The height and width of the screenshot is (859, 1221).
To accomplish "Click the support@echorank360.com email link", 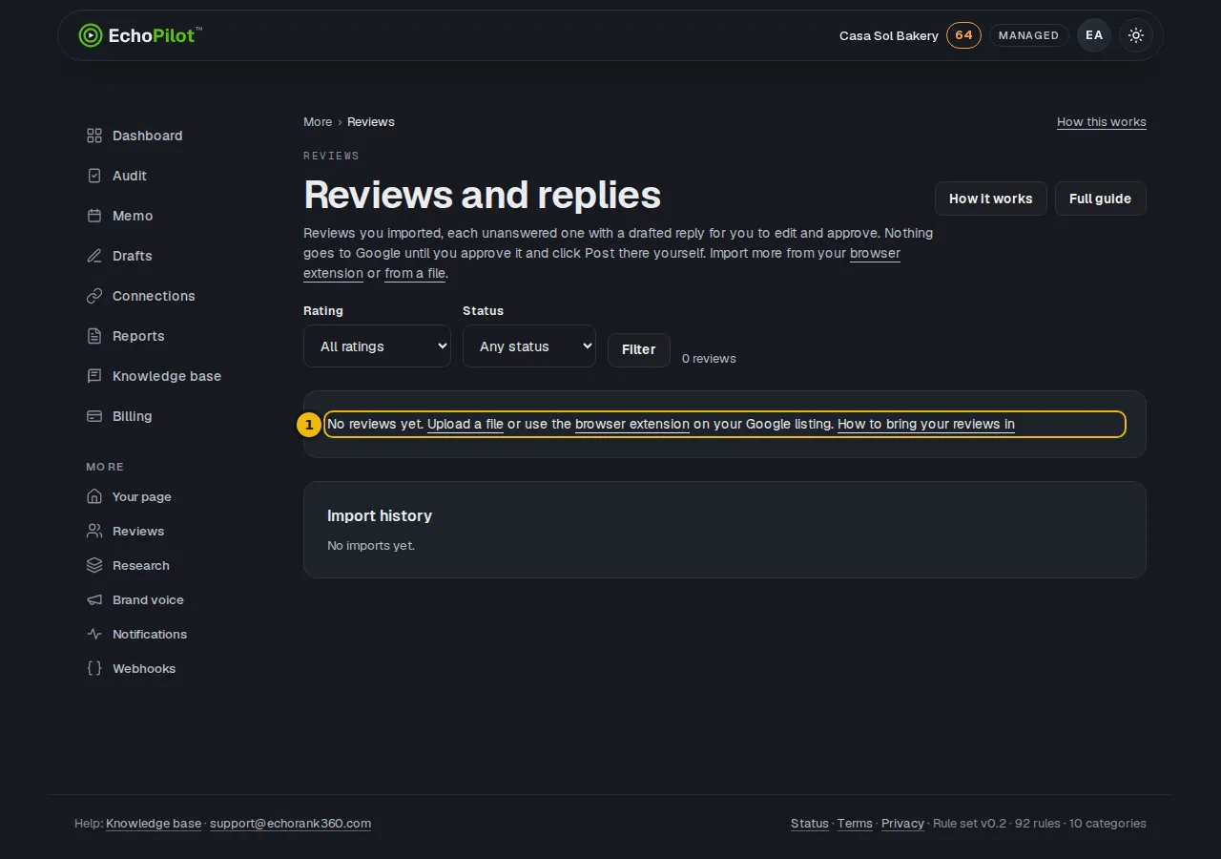I will coord(290,824).
